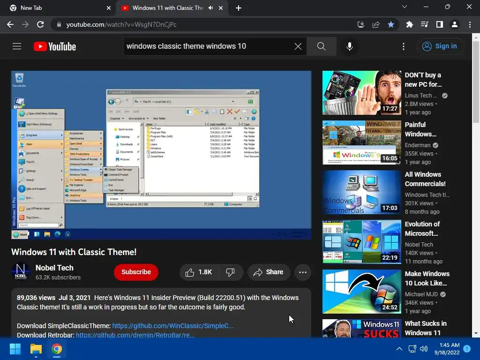Show hidden tray icons chevron
The image size is (480, 360).
399,349
